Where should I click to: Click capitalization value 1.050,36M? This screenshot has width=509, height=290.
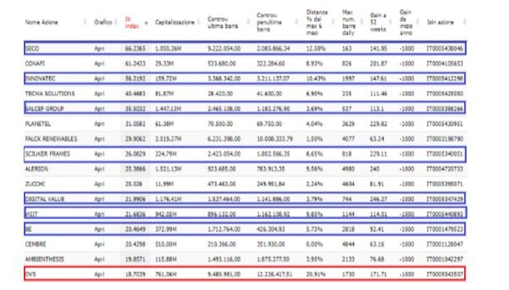pyautogui.click(x=168, y=49)
